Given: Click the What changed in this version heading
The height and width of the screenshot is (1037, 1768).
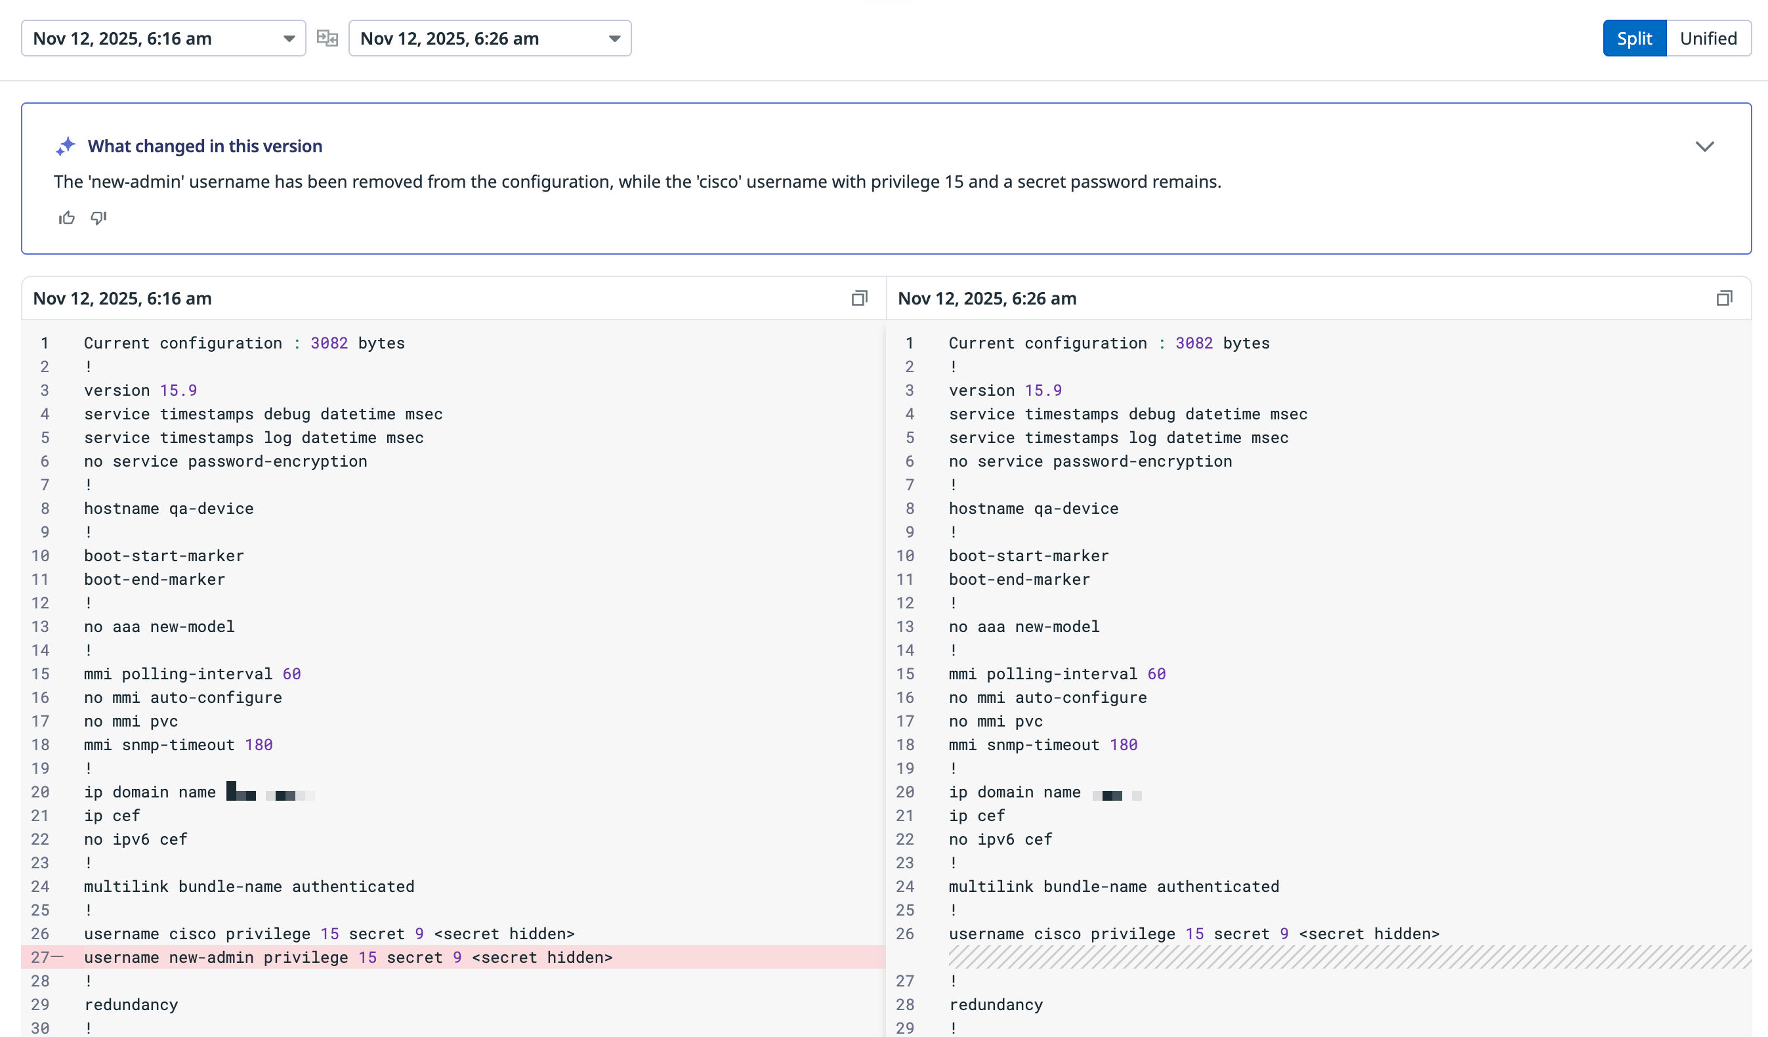Looking at the screenshot, I should tap(205, 146).
